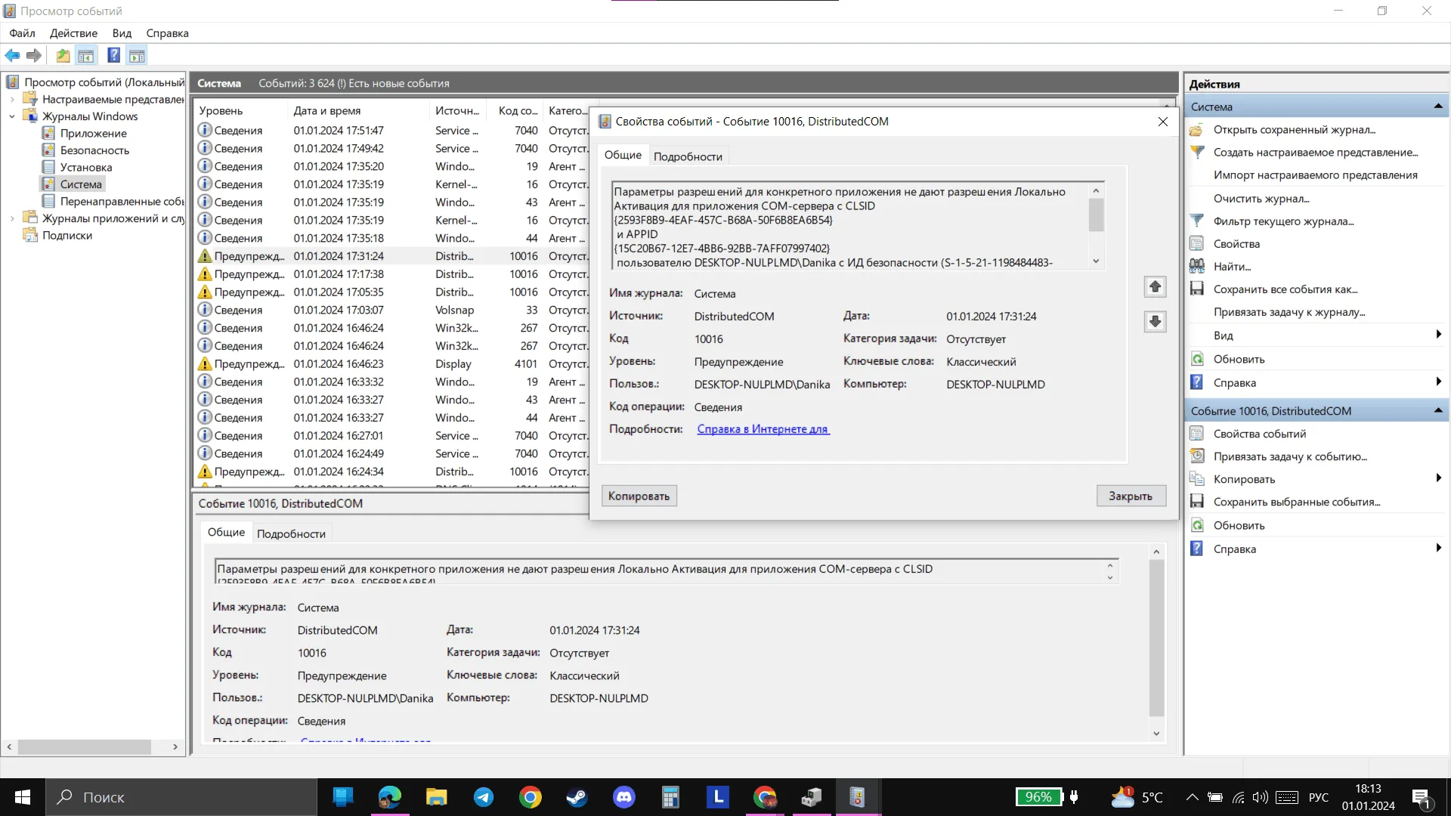Open log Properties action under Система
This screenshot has width=1451, height=816.
click(x=1236, y=244)
